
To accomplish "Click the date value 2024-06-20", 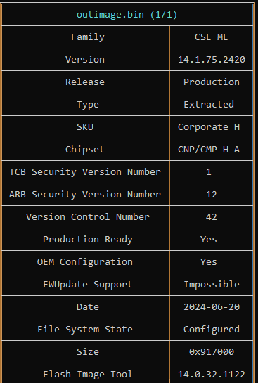I will click(212, 307).
